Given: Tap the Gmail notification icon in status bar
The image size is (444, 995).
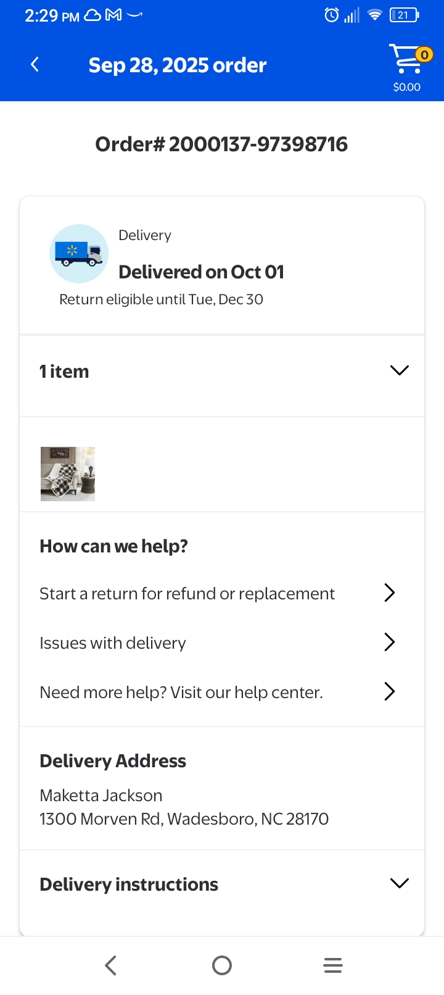Looking at the screenshot, I should click(x=113, y=15).
